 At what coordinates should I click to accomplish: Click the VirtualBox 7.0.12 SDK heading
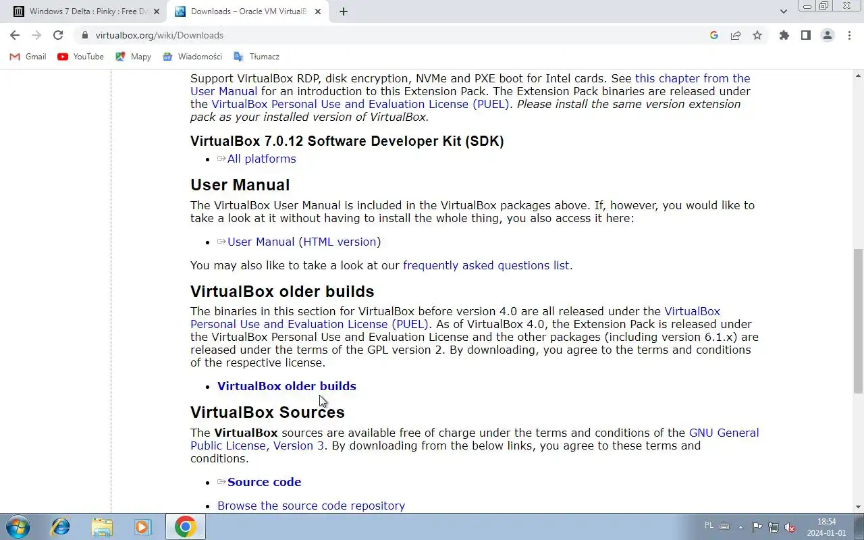pos(347,140)
